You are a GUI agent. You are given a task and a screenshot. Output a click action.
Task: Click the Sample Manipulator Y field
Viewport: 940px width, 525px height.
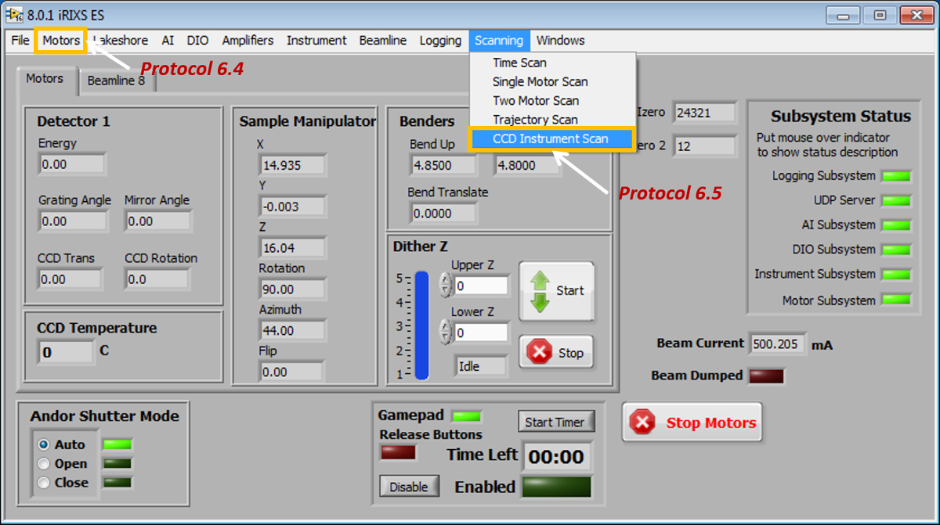(x=291, y=207)
